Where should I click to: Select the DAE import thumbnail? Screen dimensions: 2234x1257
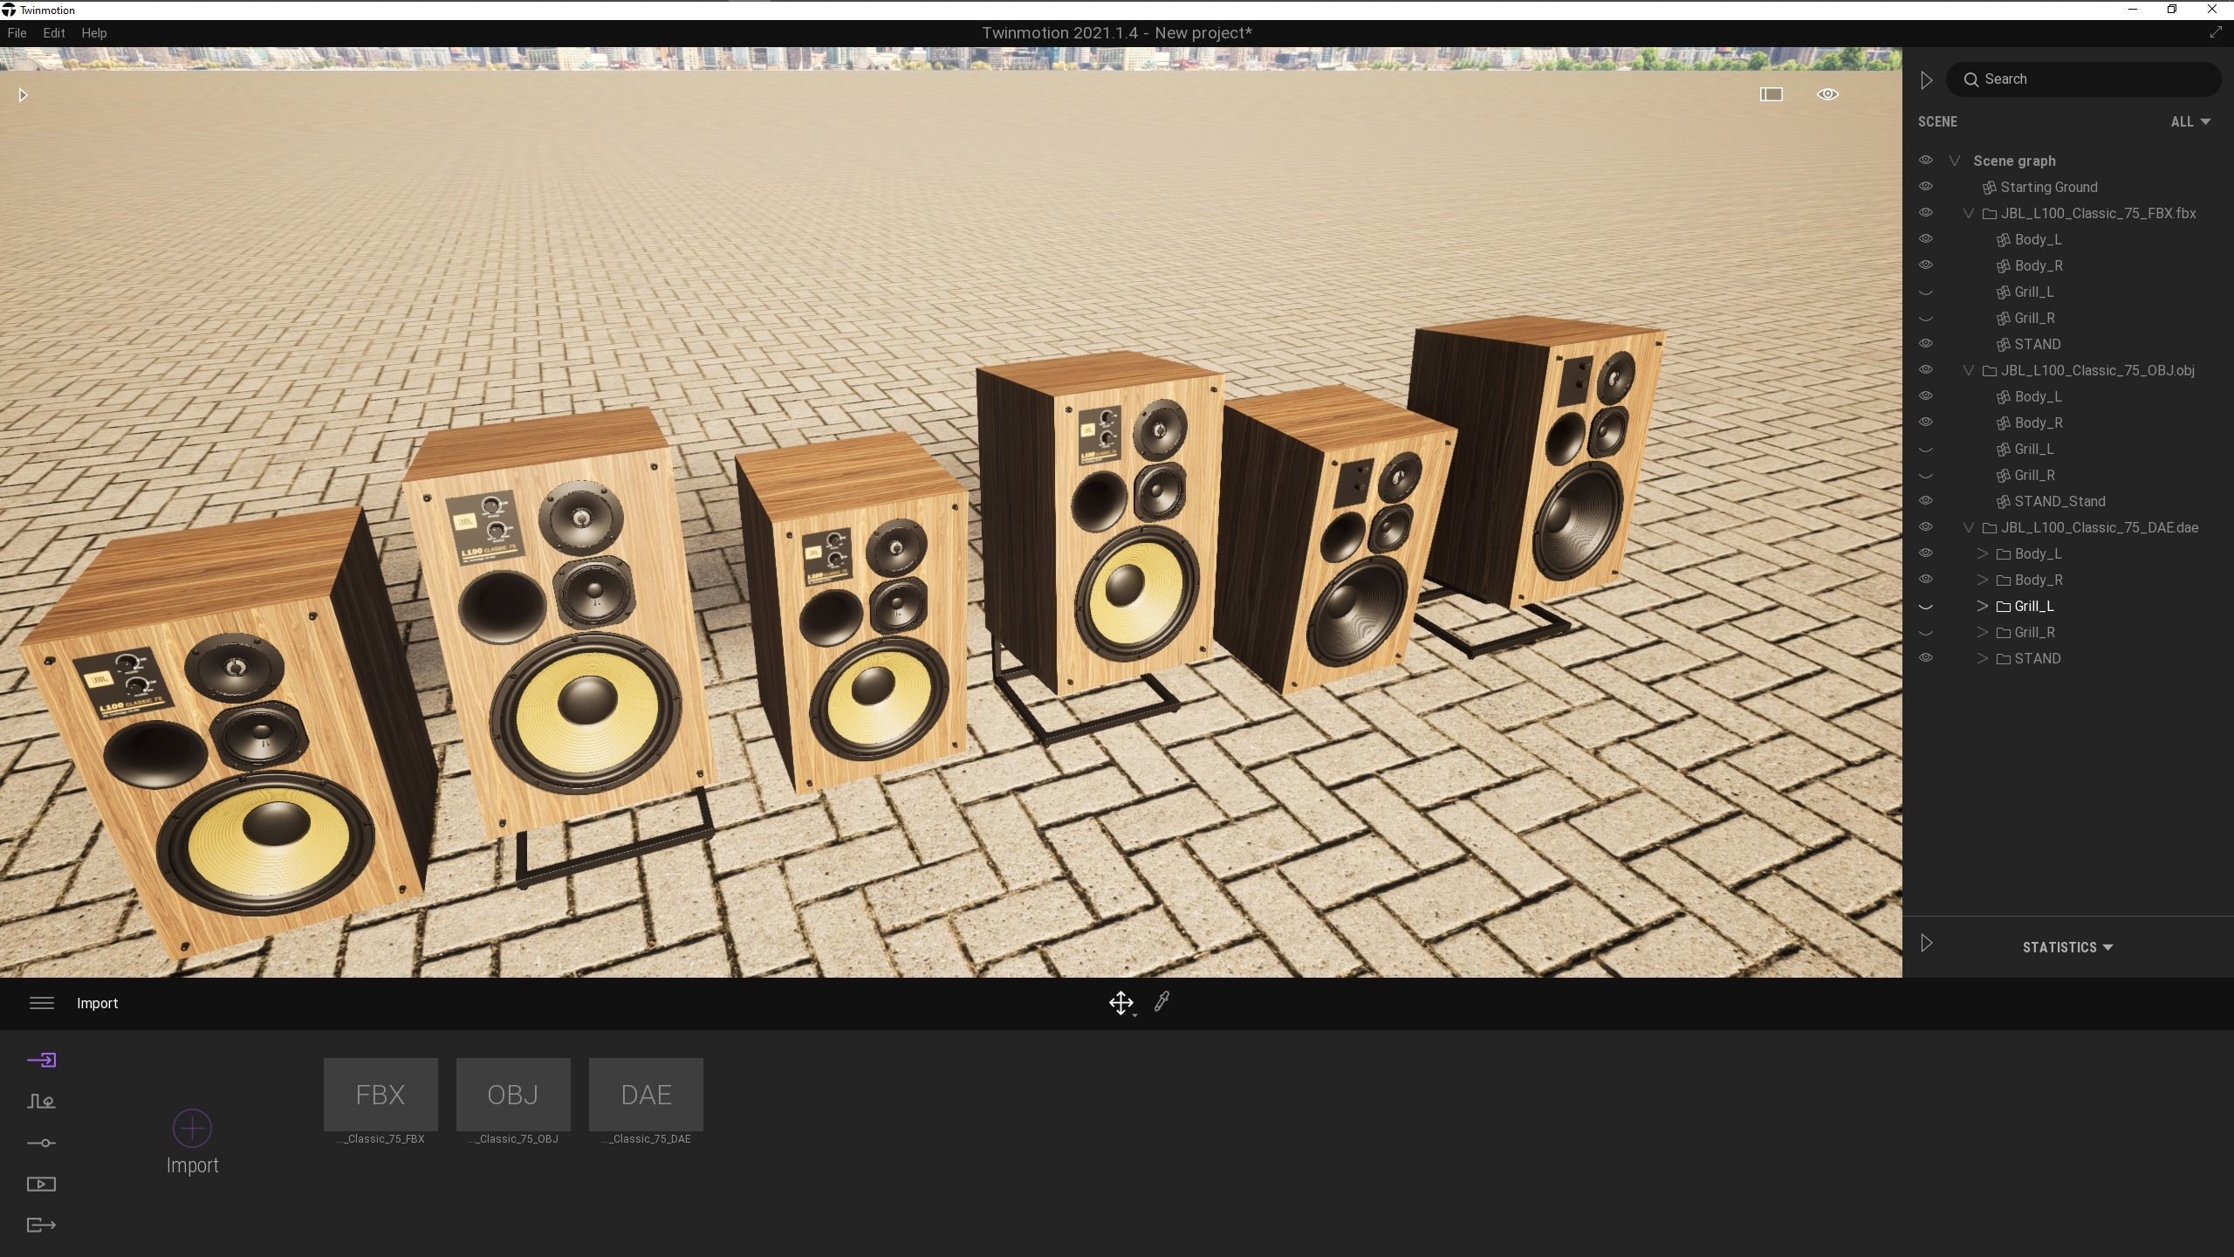pyautogui.click(x=646, y=1095)
